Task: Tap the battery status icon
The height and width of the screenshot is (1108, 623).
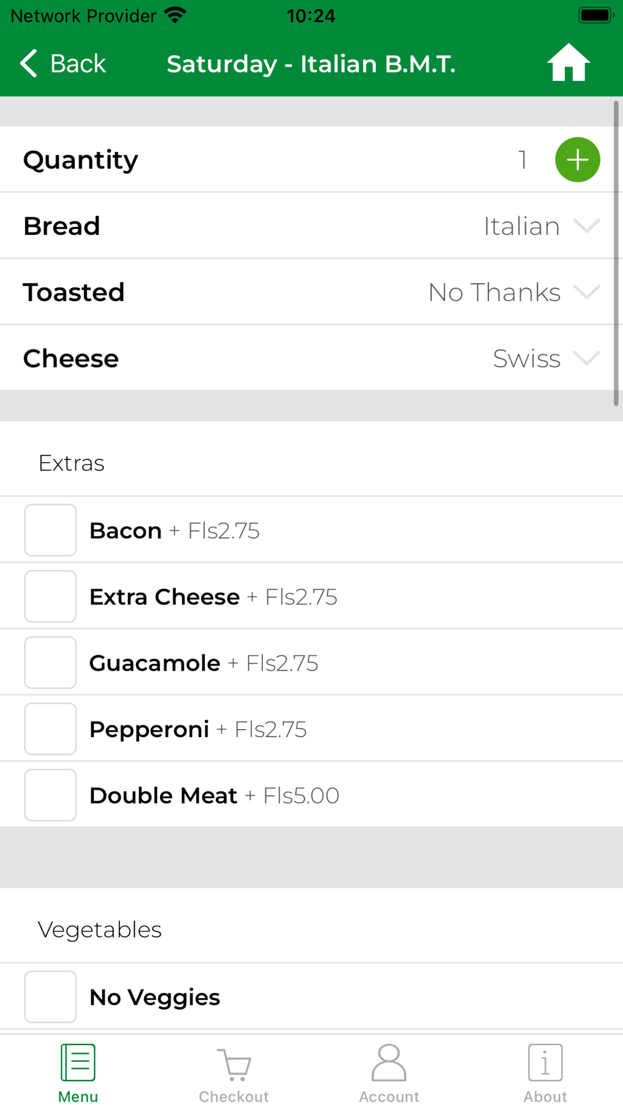Action: pos(596,16)
